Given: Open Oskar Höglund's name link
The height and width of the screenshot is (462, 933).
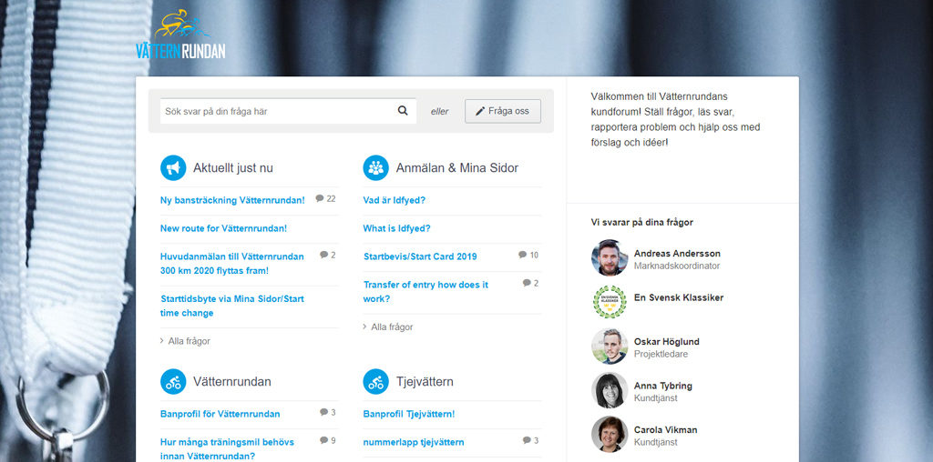Looking at the screenshot, I should pos(666,341).
